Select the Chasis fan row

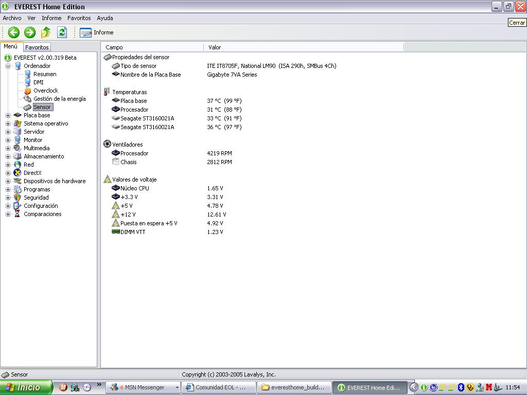pos(172,162)
